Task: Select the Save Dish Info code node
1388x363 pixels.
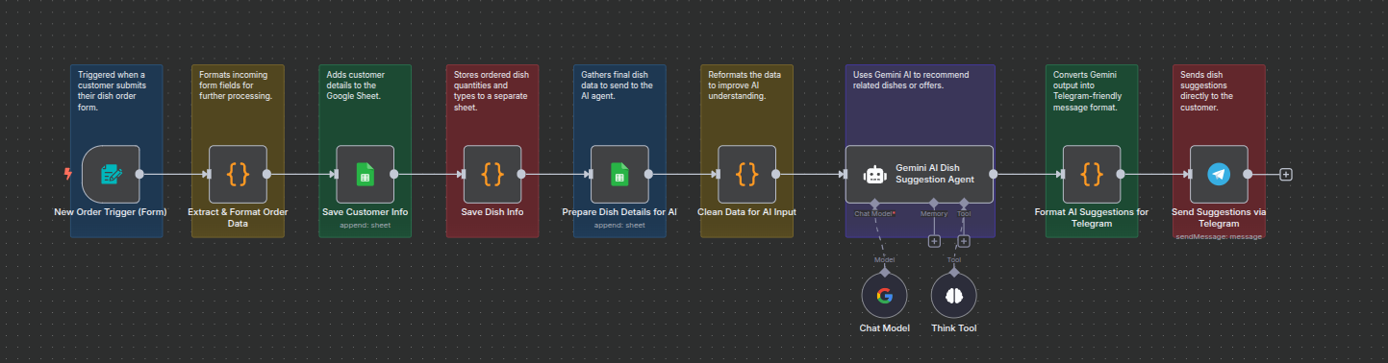Action: [x=492, y=174]
